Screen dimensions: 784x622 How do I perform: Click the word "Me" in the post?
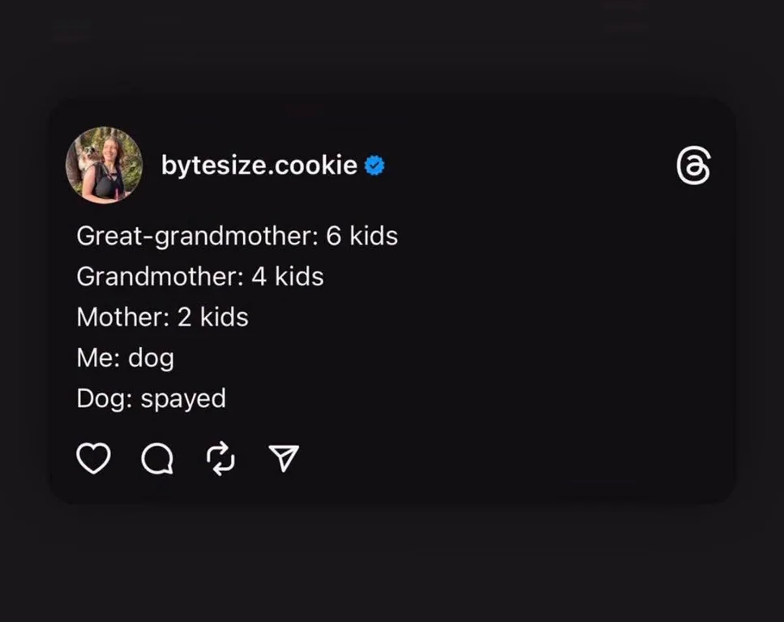pos(95,358)
